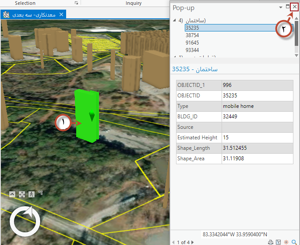Close the معدنکاری- سه بعدی map tab
The height and width of the screenshot is (245, 300).
point(61,14)
